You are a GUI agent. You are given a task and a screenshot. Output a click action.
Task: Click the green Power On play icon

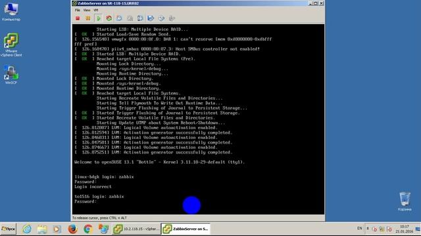click(x=98, y=18)
